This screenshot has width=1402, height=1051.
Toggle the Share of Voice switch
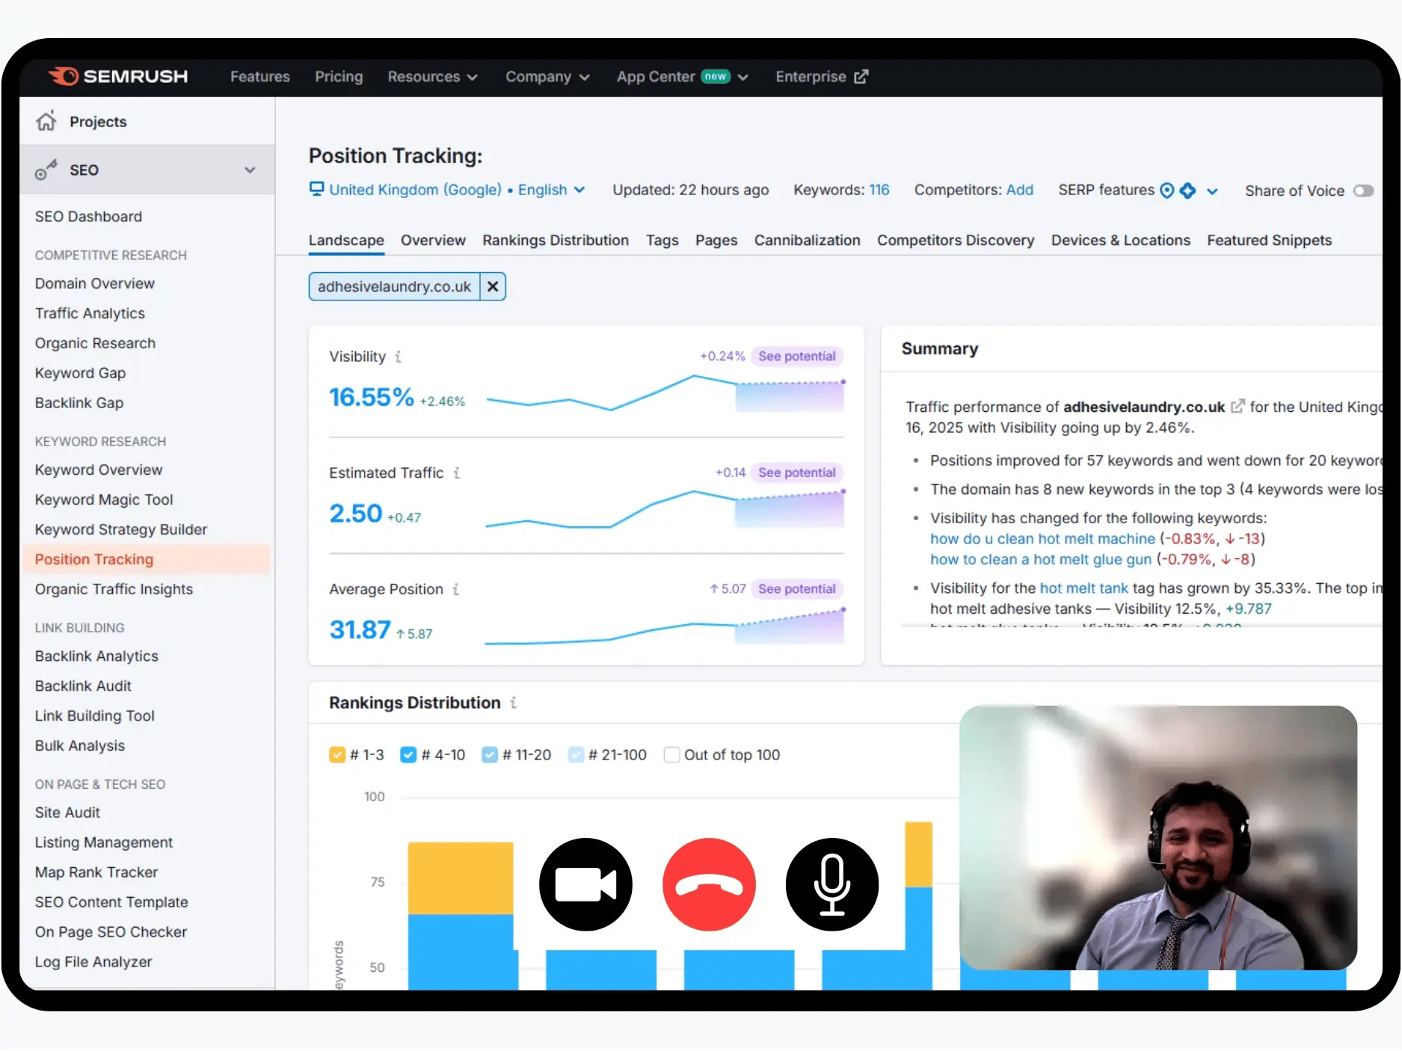(1363, 191)
